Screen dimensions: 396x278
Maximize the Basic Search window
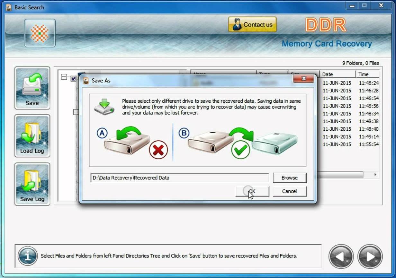[x=364, y=5]
